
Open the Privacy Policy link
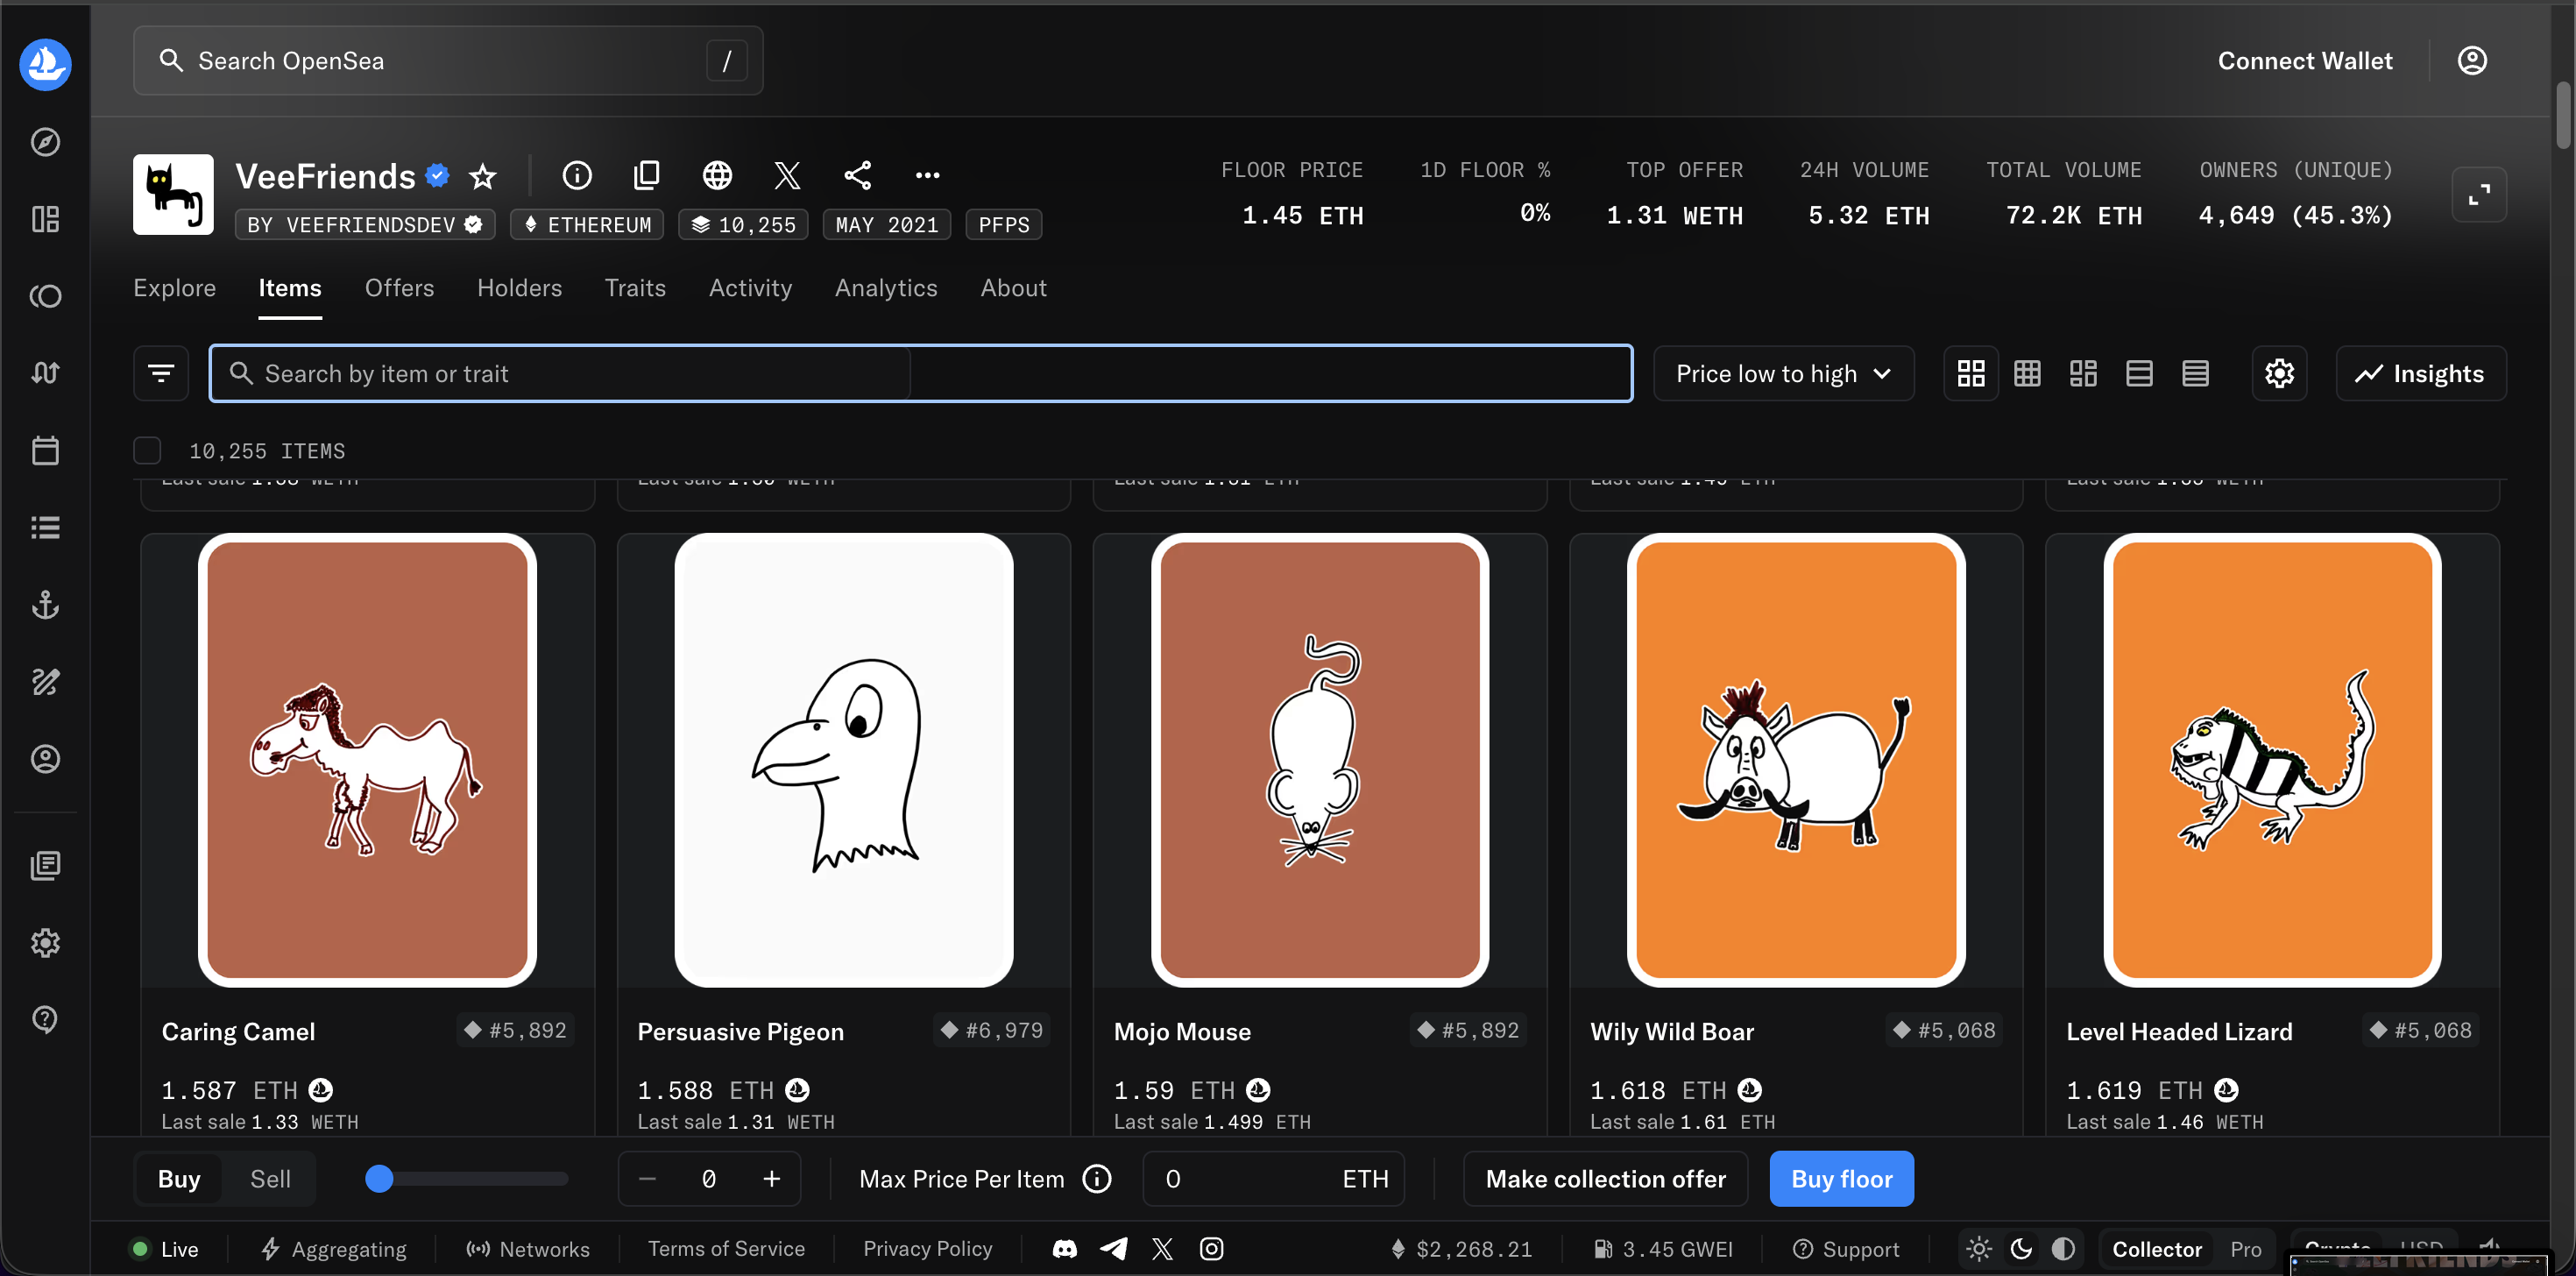928,1249
